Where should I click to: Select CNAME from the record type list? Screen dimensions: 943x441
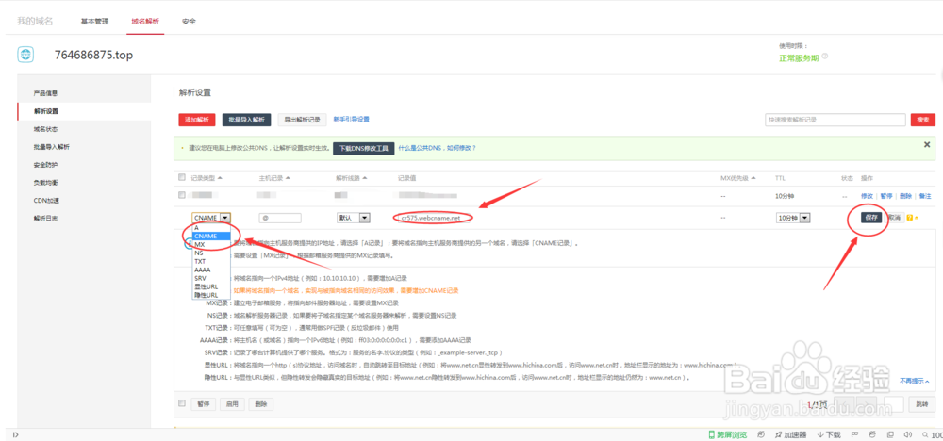(211, 237)
